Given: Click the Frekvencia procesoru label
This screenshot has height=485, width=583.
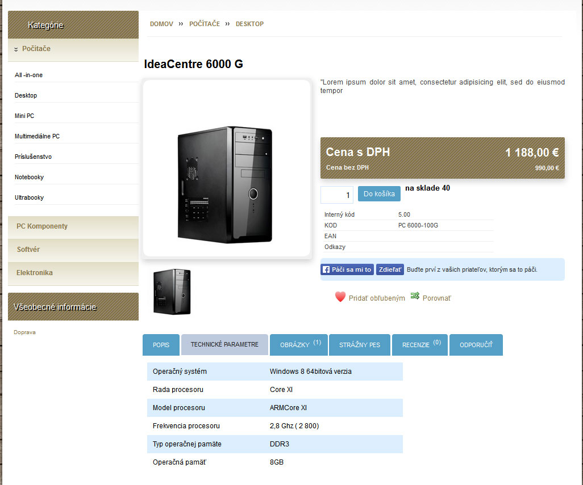Looking at the screenshot, I should (186, 426).
